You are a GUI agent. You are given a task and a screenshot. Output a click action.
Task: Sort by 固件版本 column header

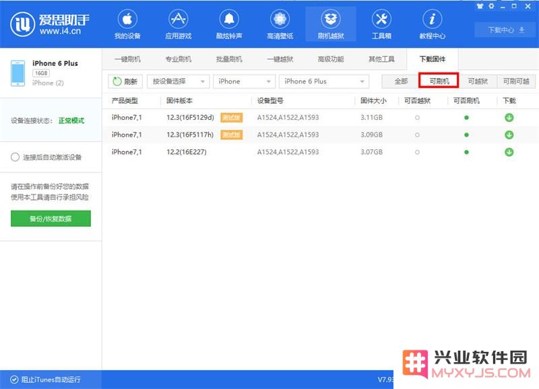click(179, 100)
